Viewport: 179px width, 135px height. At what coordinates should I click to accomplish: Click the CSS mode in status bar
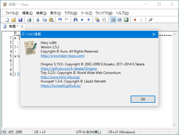3,132
